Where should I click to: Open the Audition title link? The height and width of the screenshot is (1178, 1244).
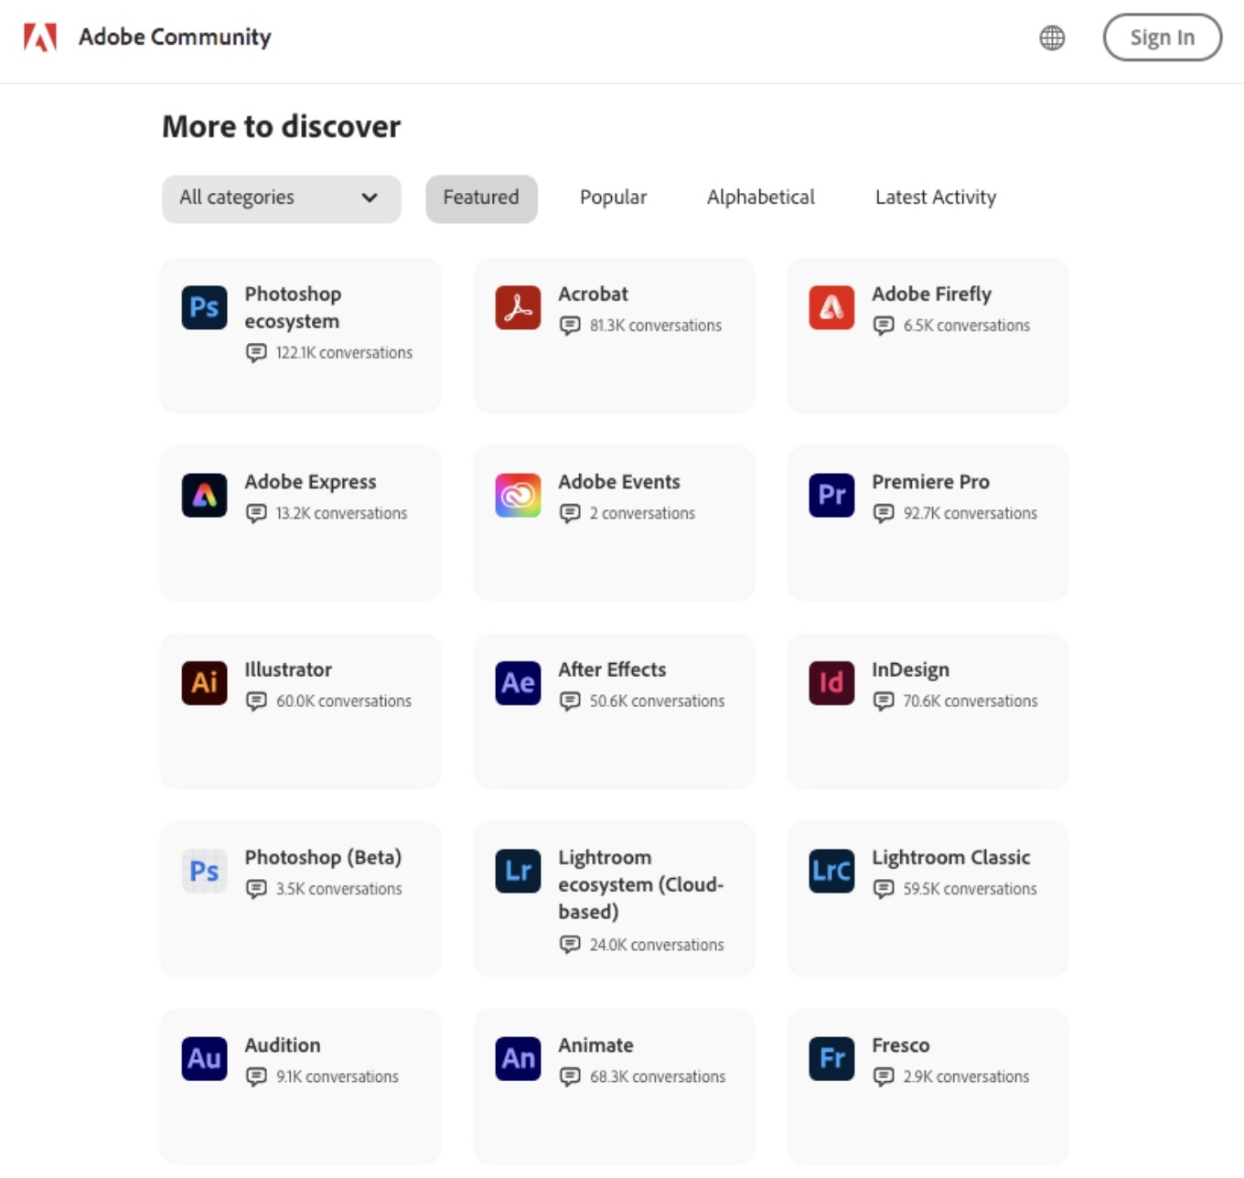pos(283,1044)
